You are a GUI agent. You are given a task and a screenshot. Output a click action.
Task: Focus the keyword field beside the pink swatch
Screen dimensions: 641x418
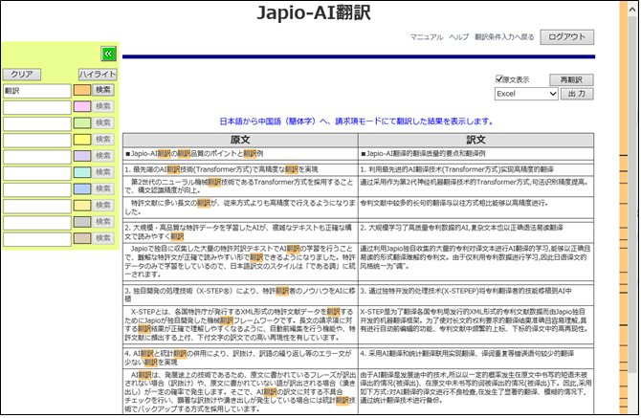[37, 107]
